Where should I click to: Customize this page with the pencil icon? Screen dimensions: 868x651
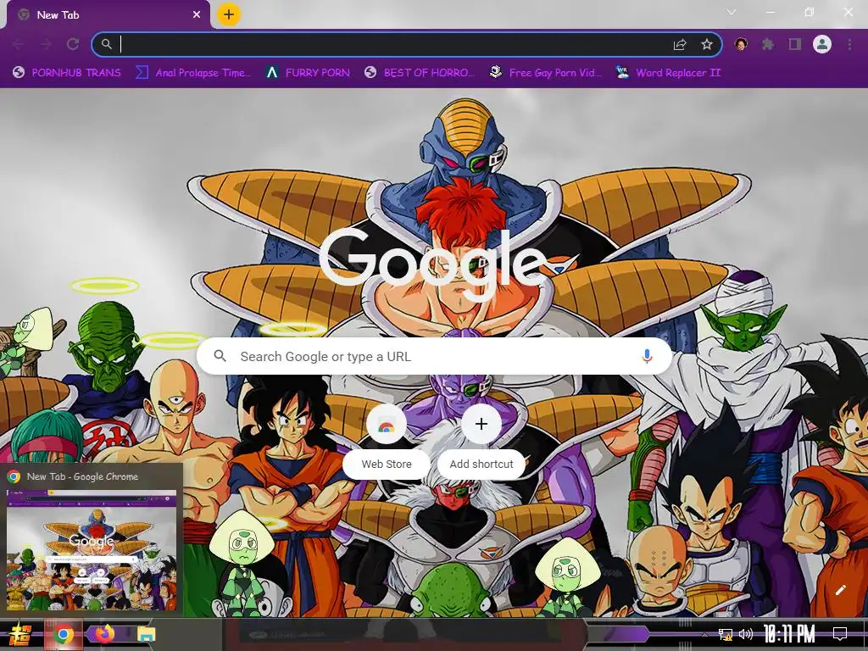(840, 590)
